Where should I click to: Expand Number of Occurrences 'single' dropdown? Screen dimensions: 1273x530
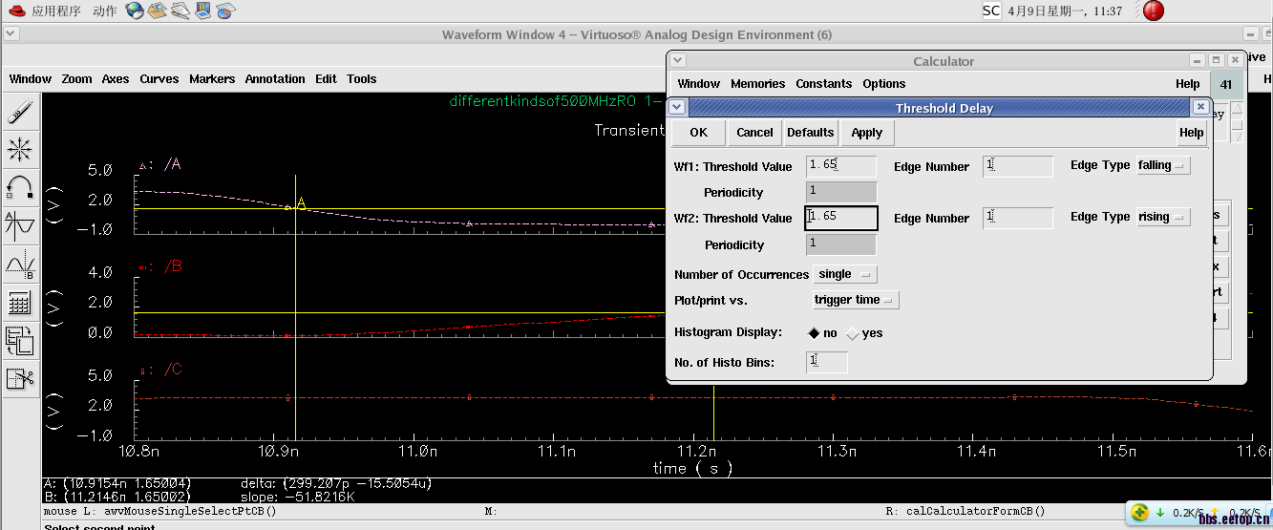coord(844,275)
